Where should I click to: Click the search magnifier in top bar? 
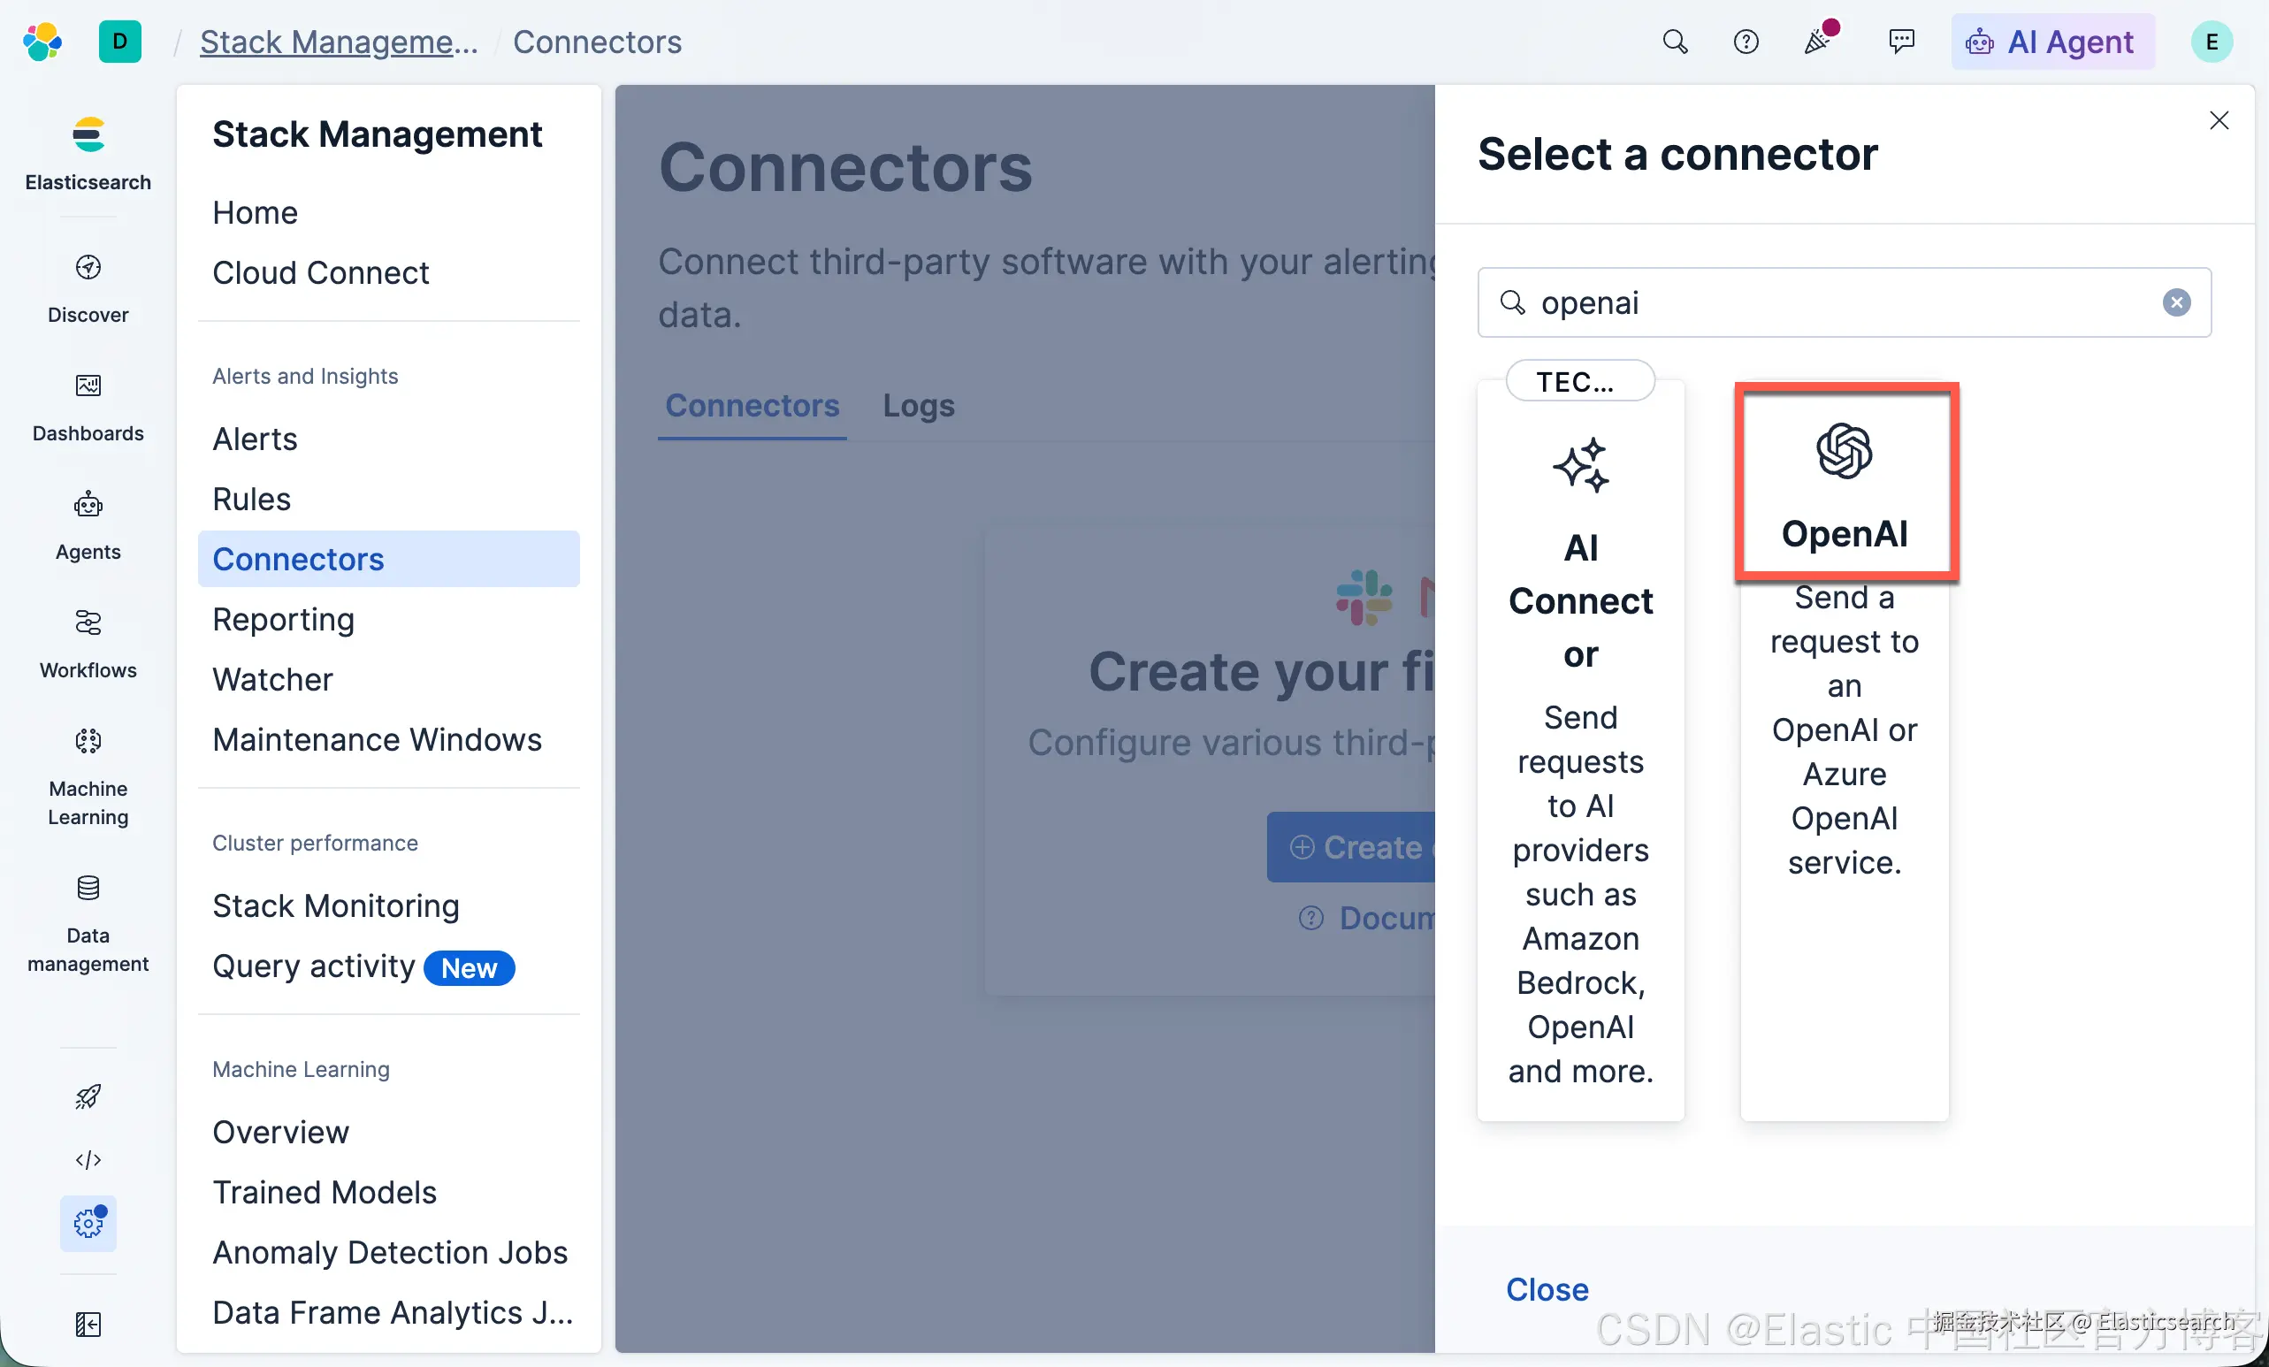click(1674, 42)
